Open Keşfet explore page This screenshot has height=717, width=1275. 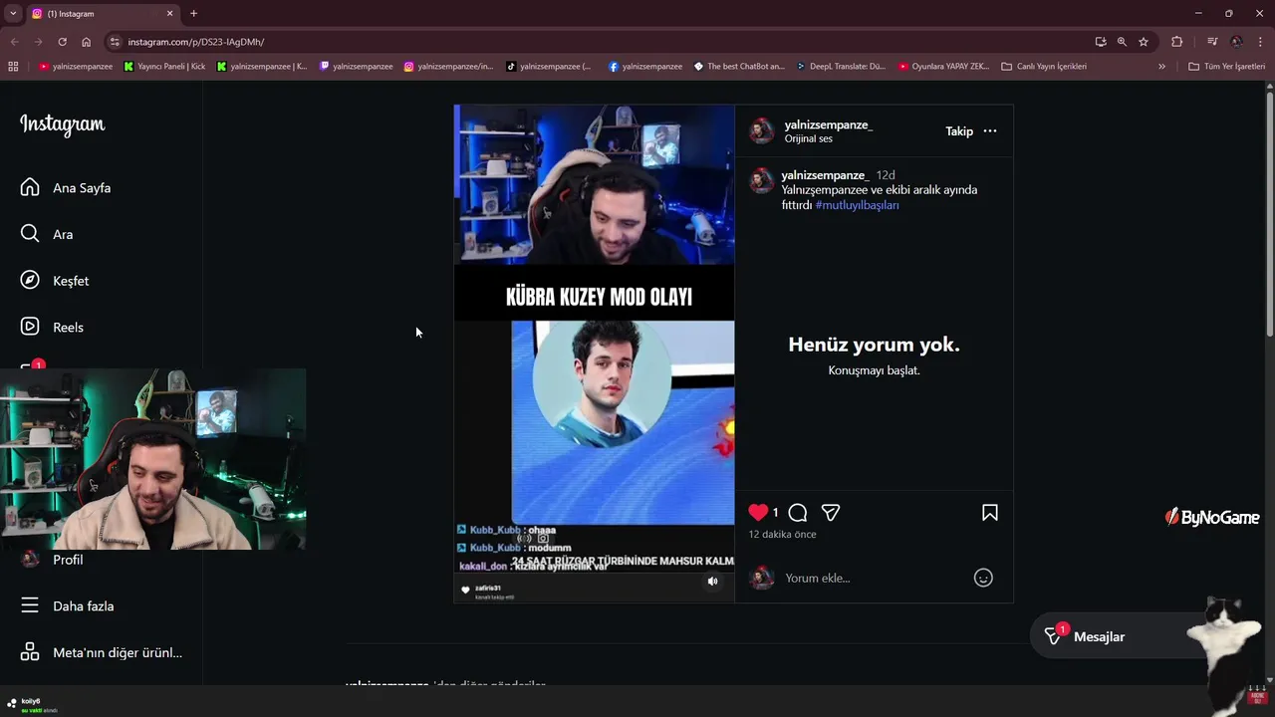[x=55, y=281]
